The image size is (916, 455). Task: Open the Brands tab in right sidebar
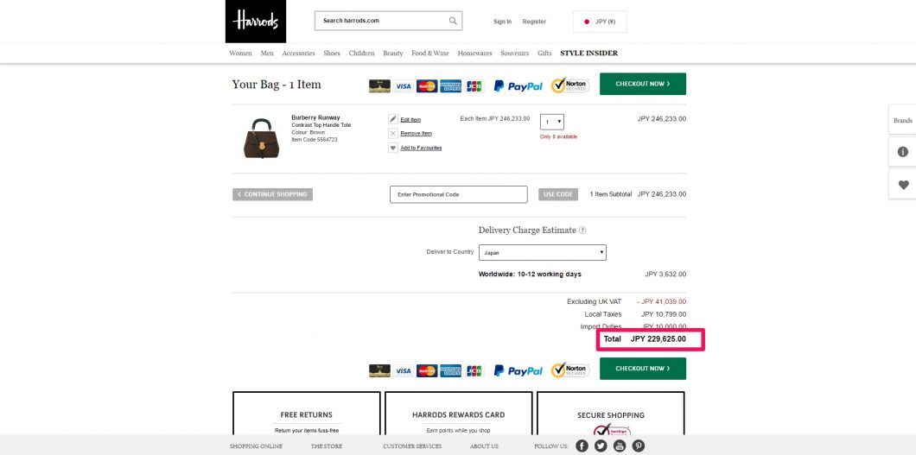coord(902,120)
